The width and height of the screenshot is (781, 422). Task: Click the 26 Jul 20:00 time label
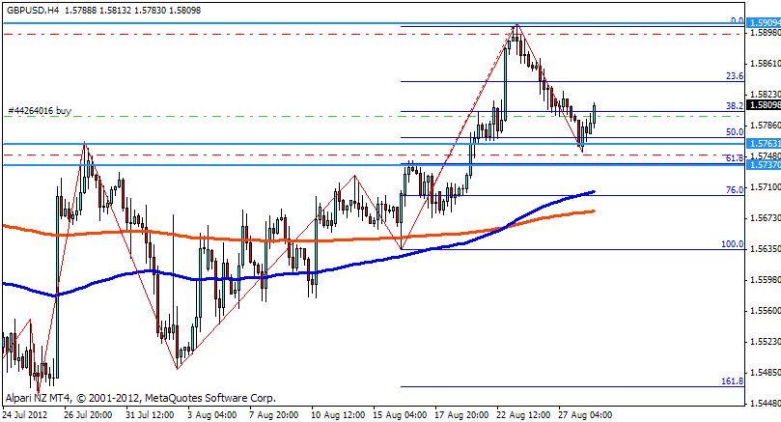88,414
